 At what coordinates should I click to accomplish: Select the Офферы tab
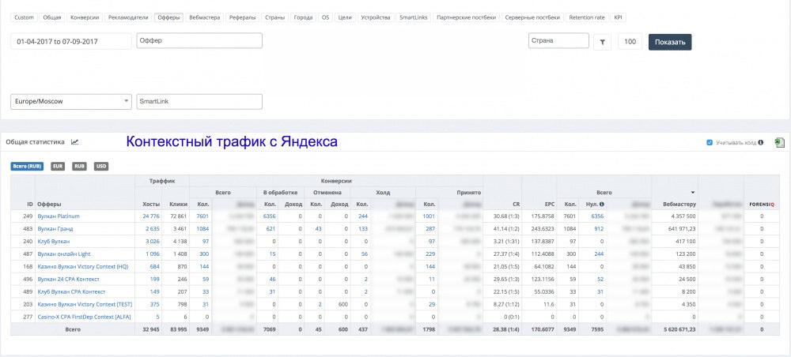pyautogui.click(x=168, y=17)
